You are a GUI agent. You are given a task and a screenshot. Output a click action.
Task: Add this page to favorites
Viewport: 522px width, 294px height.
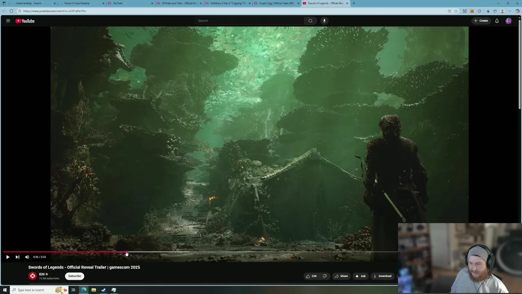tap(456, 11)
